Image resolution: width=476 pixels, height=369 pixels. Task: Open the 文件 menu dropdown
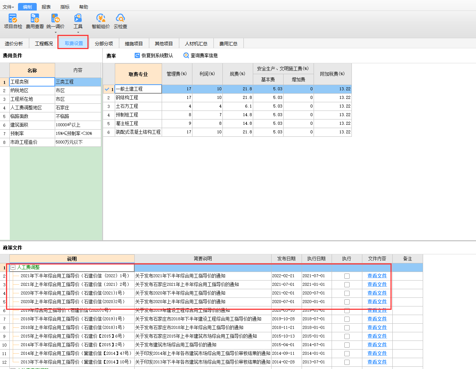pyautogui.click(x=8, y=7)
